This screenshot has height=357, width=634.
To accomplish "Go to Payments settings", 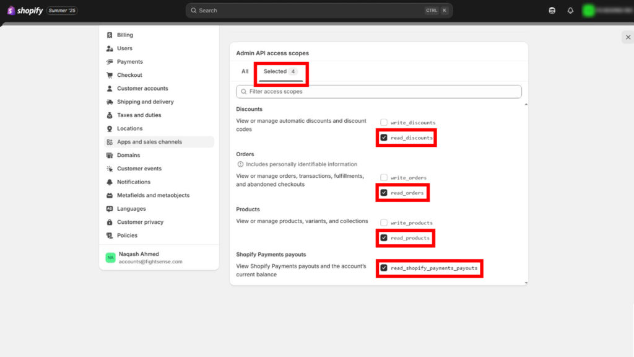I will 130,62.
